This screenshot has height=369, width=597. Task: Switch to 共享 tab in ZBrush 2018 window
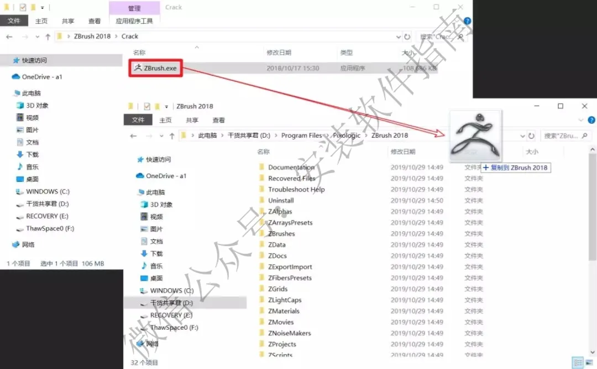pos(192,120)
